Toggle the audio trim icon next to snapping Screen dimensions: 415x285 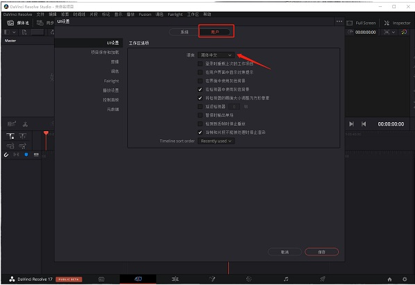click(16, 155)
